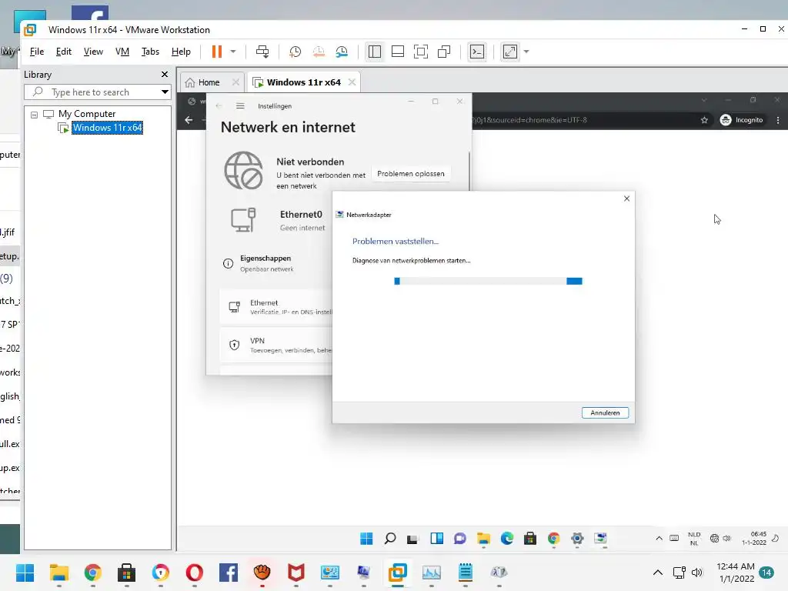Open Chrome three-dot menu
The width and height of the screenshot is (788, 591).
[778, 120]
